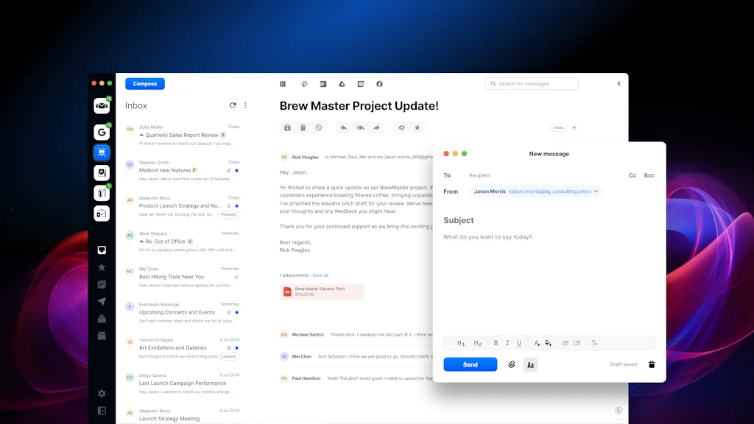Click the Search for messages field
Screen dimensions: 754x424
click(532, 83)
